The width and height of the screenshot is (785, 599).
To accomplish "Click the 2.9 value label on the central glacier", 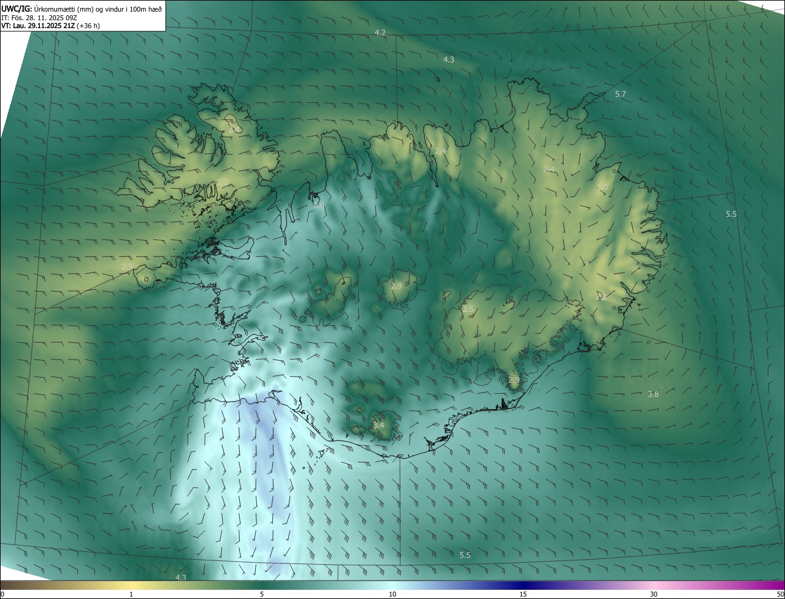I will click(x=396, y=286).
